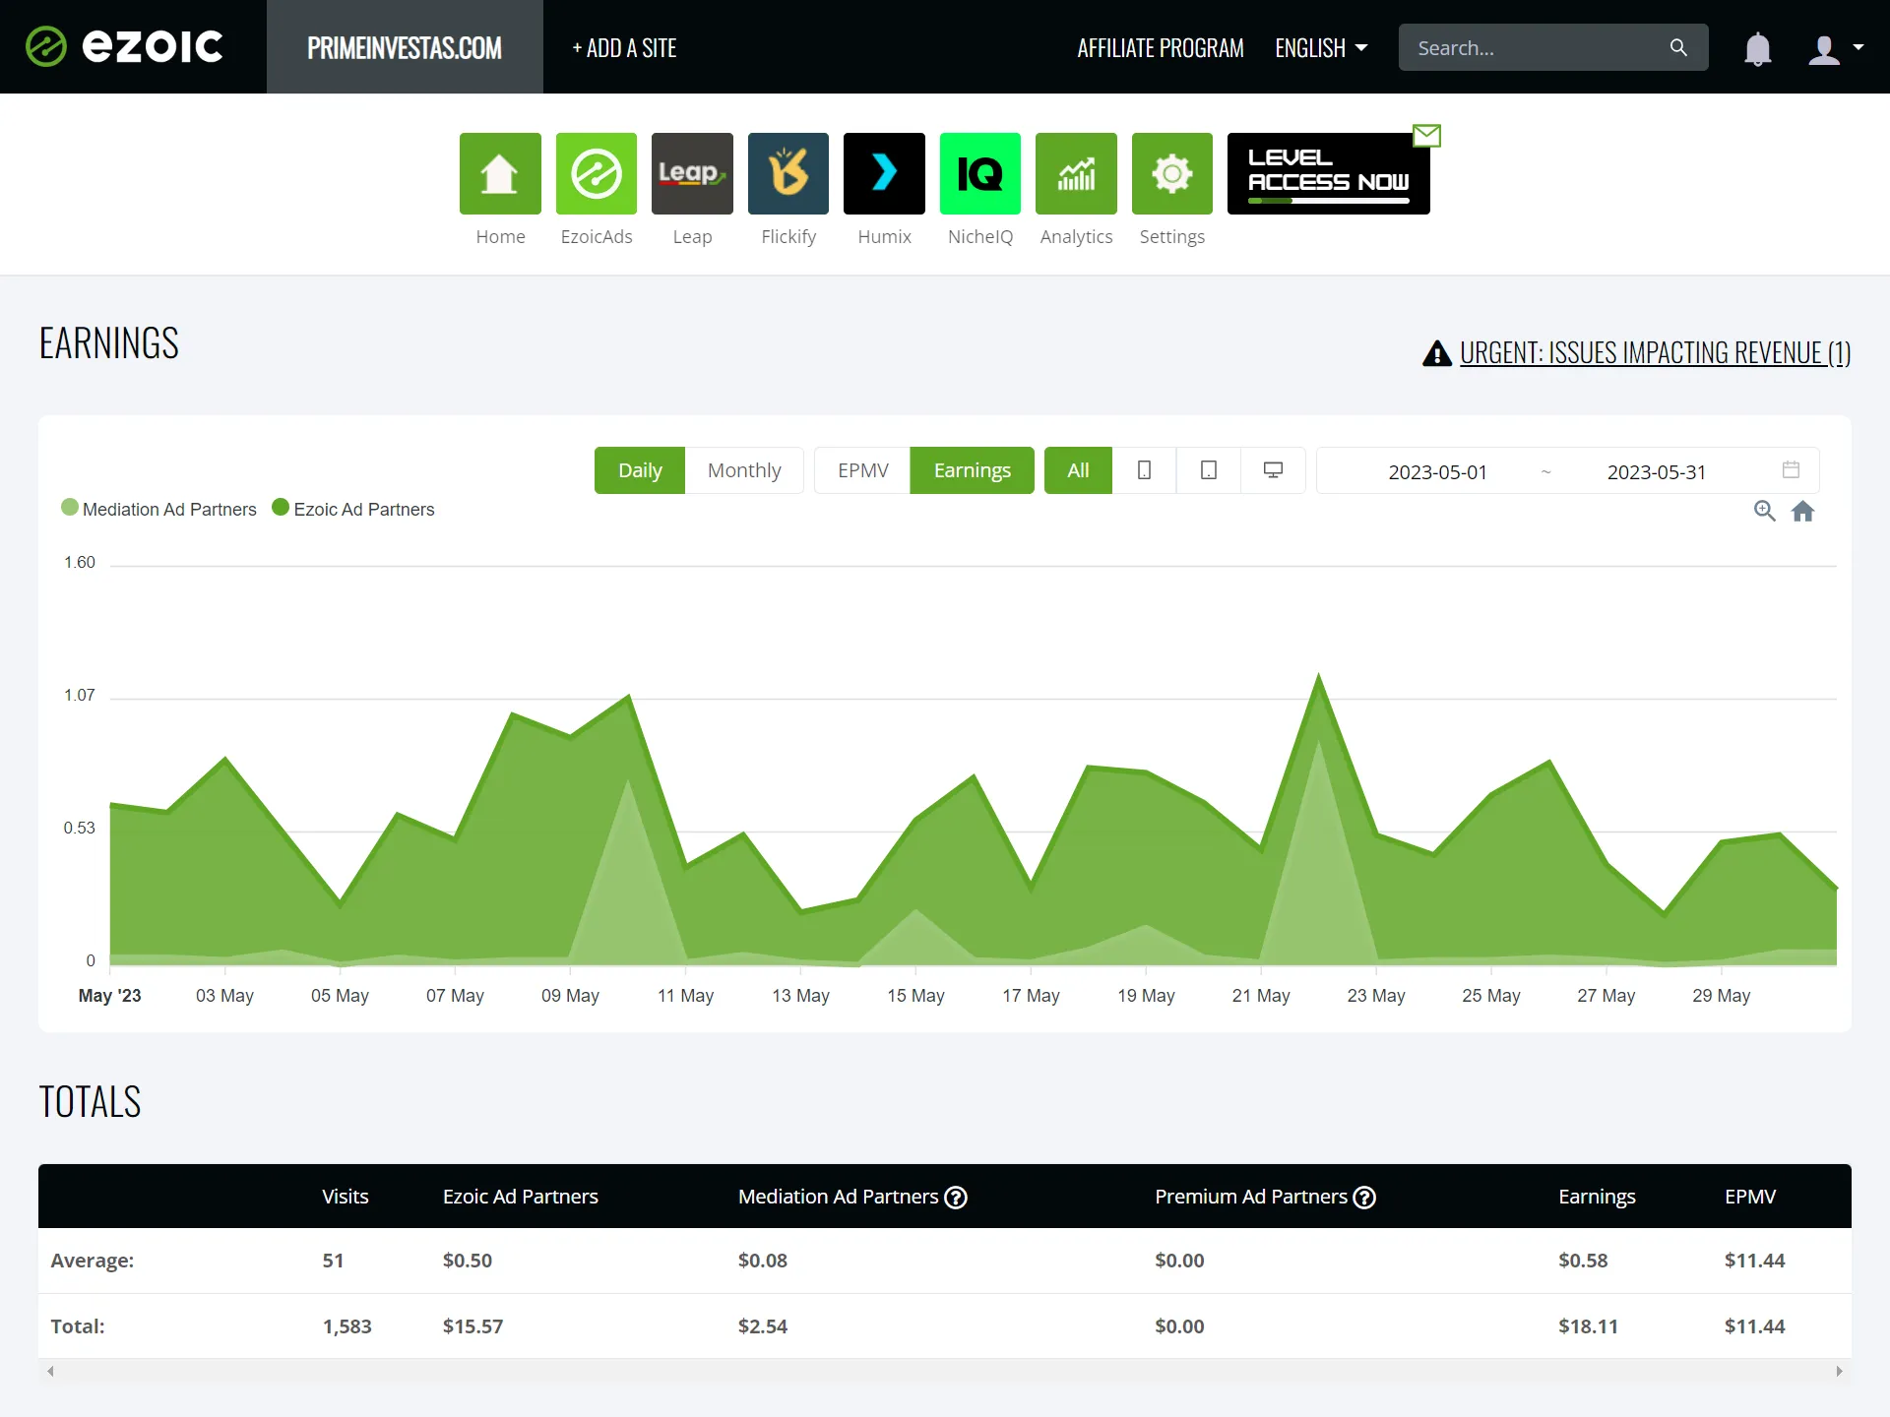This screenshot has height=1417, width=1890.
Task: Click total Mediation value $2.54
Action: [763, 1326]
